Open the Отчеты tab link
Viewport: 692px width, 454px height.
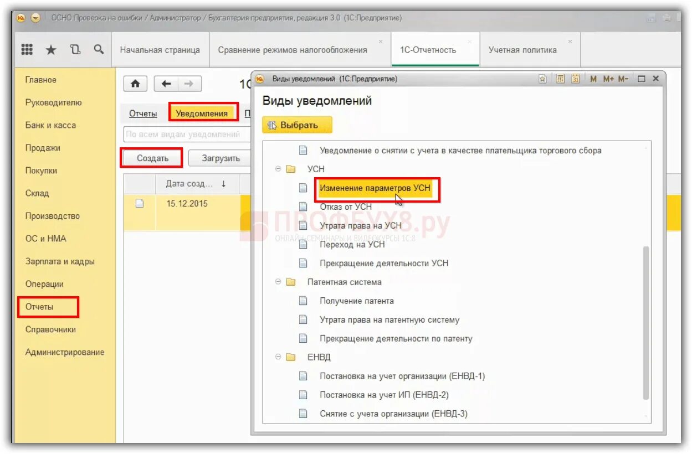(143, 114)
